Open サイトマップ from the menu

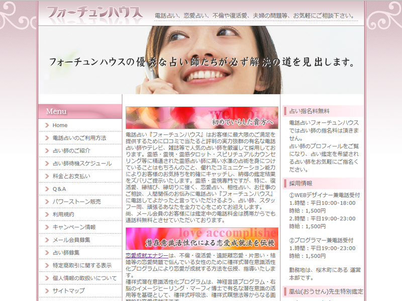click(69, 291)
